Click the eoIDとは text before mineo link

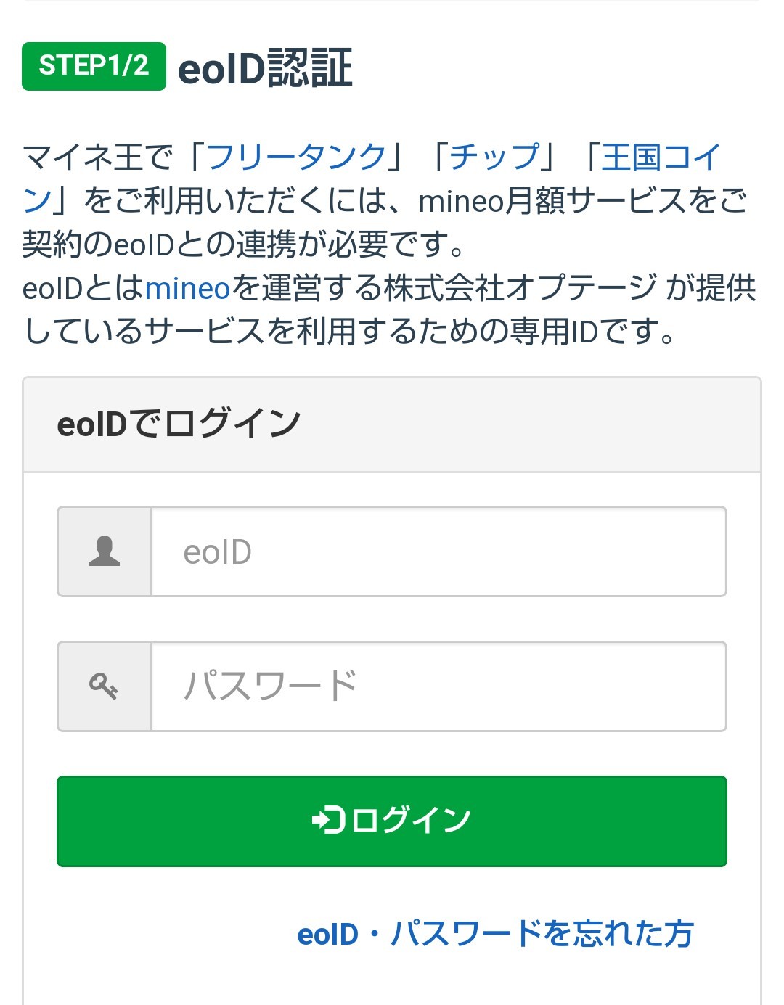(x=83, y=288)
